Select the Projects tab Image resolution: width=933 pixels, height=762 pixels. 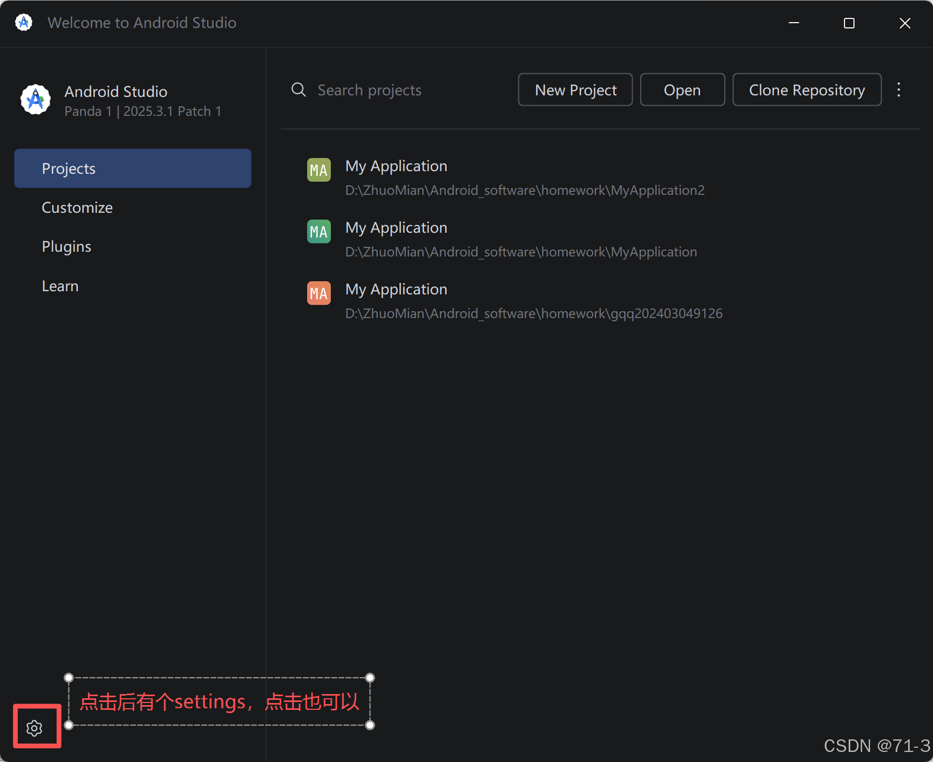[133, 169]
